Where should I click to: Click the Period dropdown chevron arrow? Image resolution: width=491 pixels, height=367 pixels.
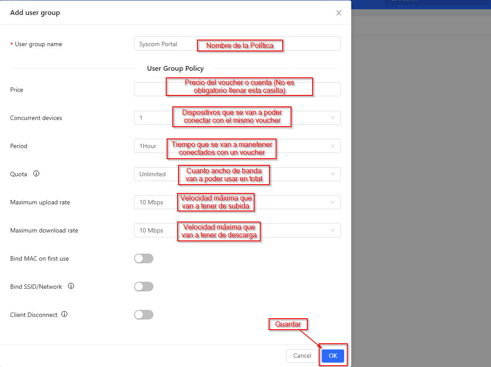[332, 146]
